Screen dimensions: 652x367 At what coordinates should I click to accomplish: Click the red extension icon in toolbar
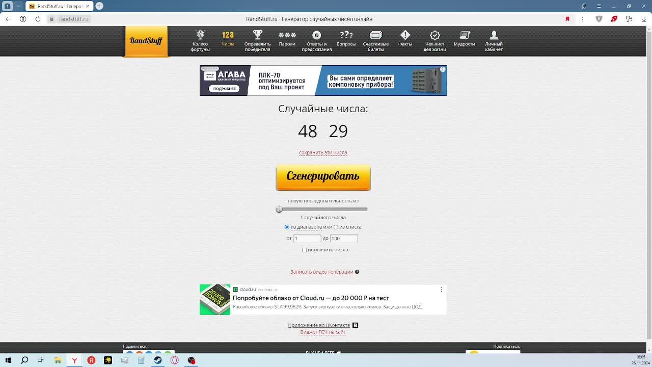[614, 19]
